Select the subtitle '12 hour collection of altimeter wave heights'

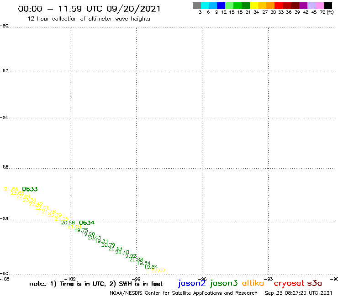[x=89, y=19]
